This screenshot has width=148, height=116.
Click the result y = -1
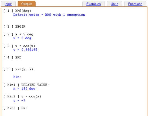(x=19, y=100)
